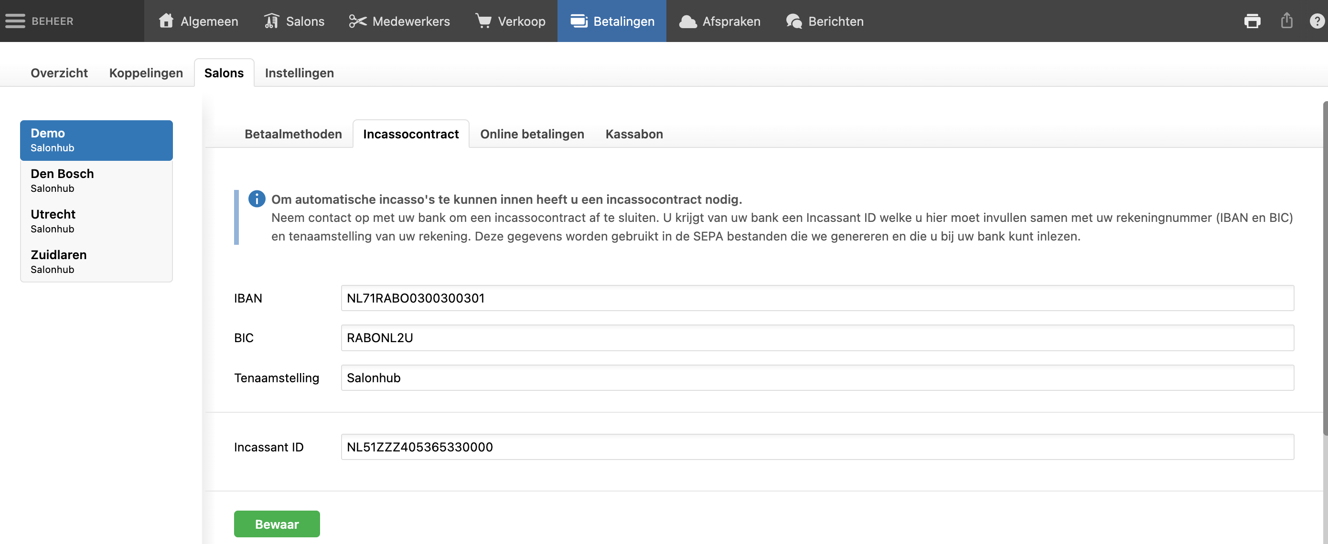Click the BEHEER label in top bar
The image size is (1328, 544).
click(x=53, y=21)
